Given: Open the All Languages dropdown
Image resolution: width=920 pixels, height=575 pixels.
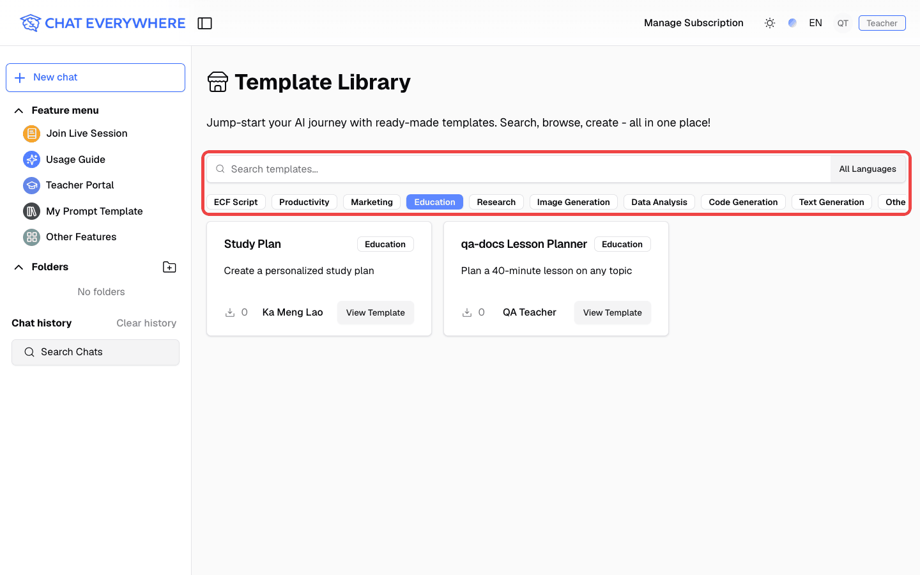Looking at the screenshot, I should tap(868, 169).
